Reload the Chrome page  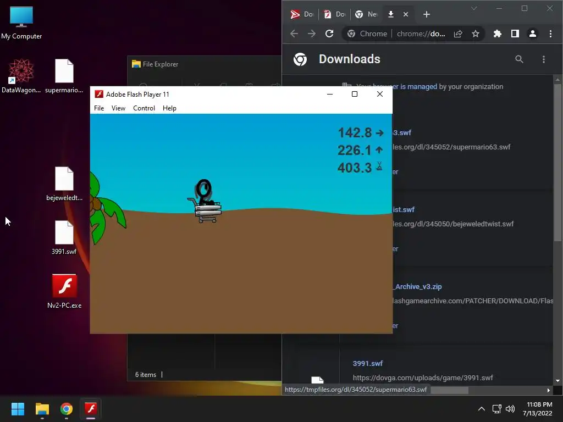pyautogui.click(x=329, y=34)
